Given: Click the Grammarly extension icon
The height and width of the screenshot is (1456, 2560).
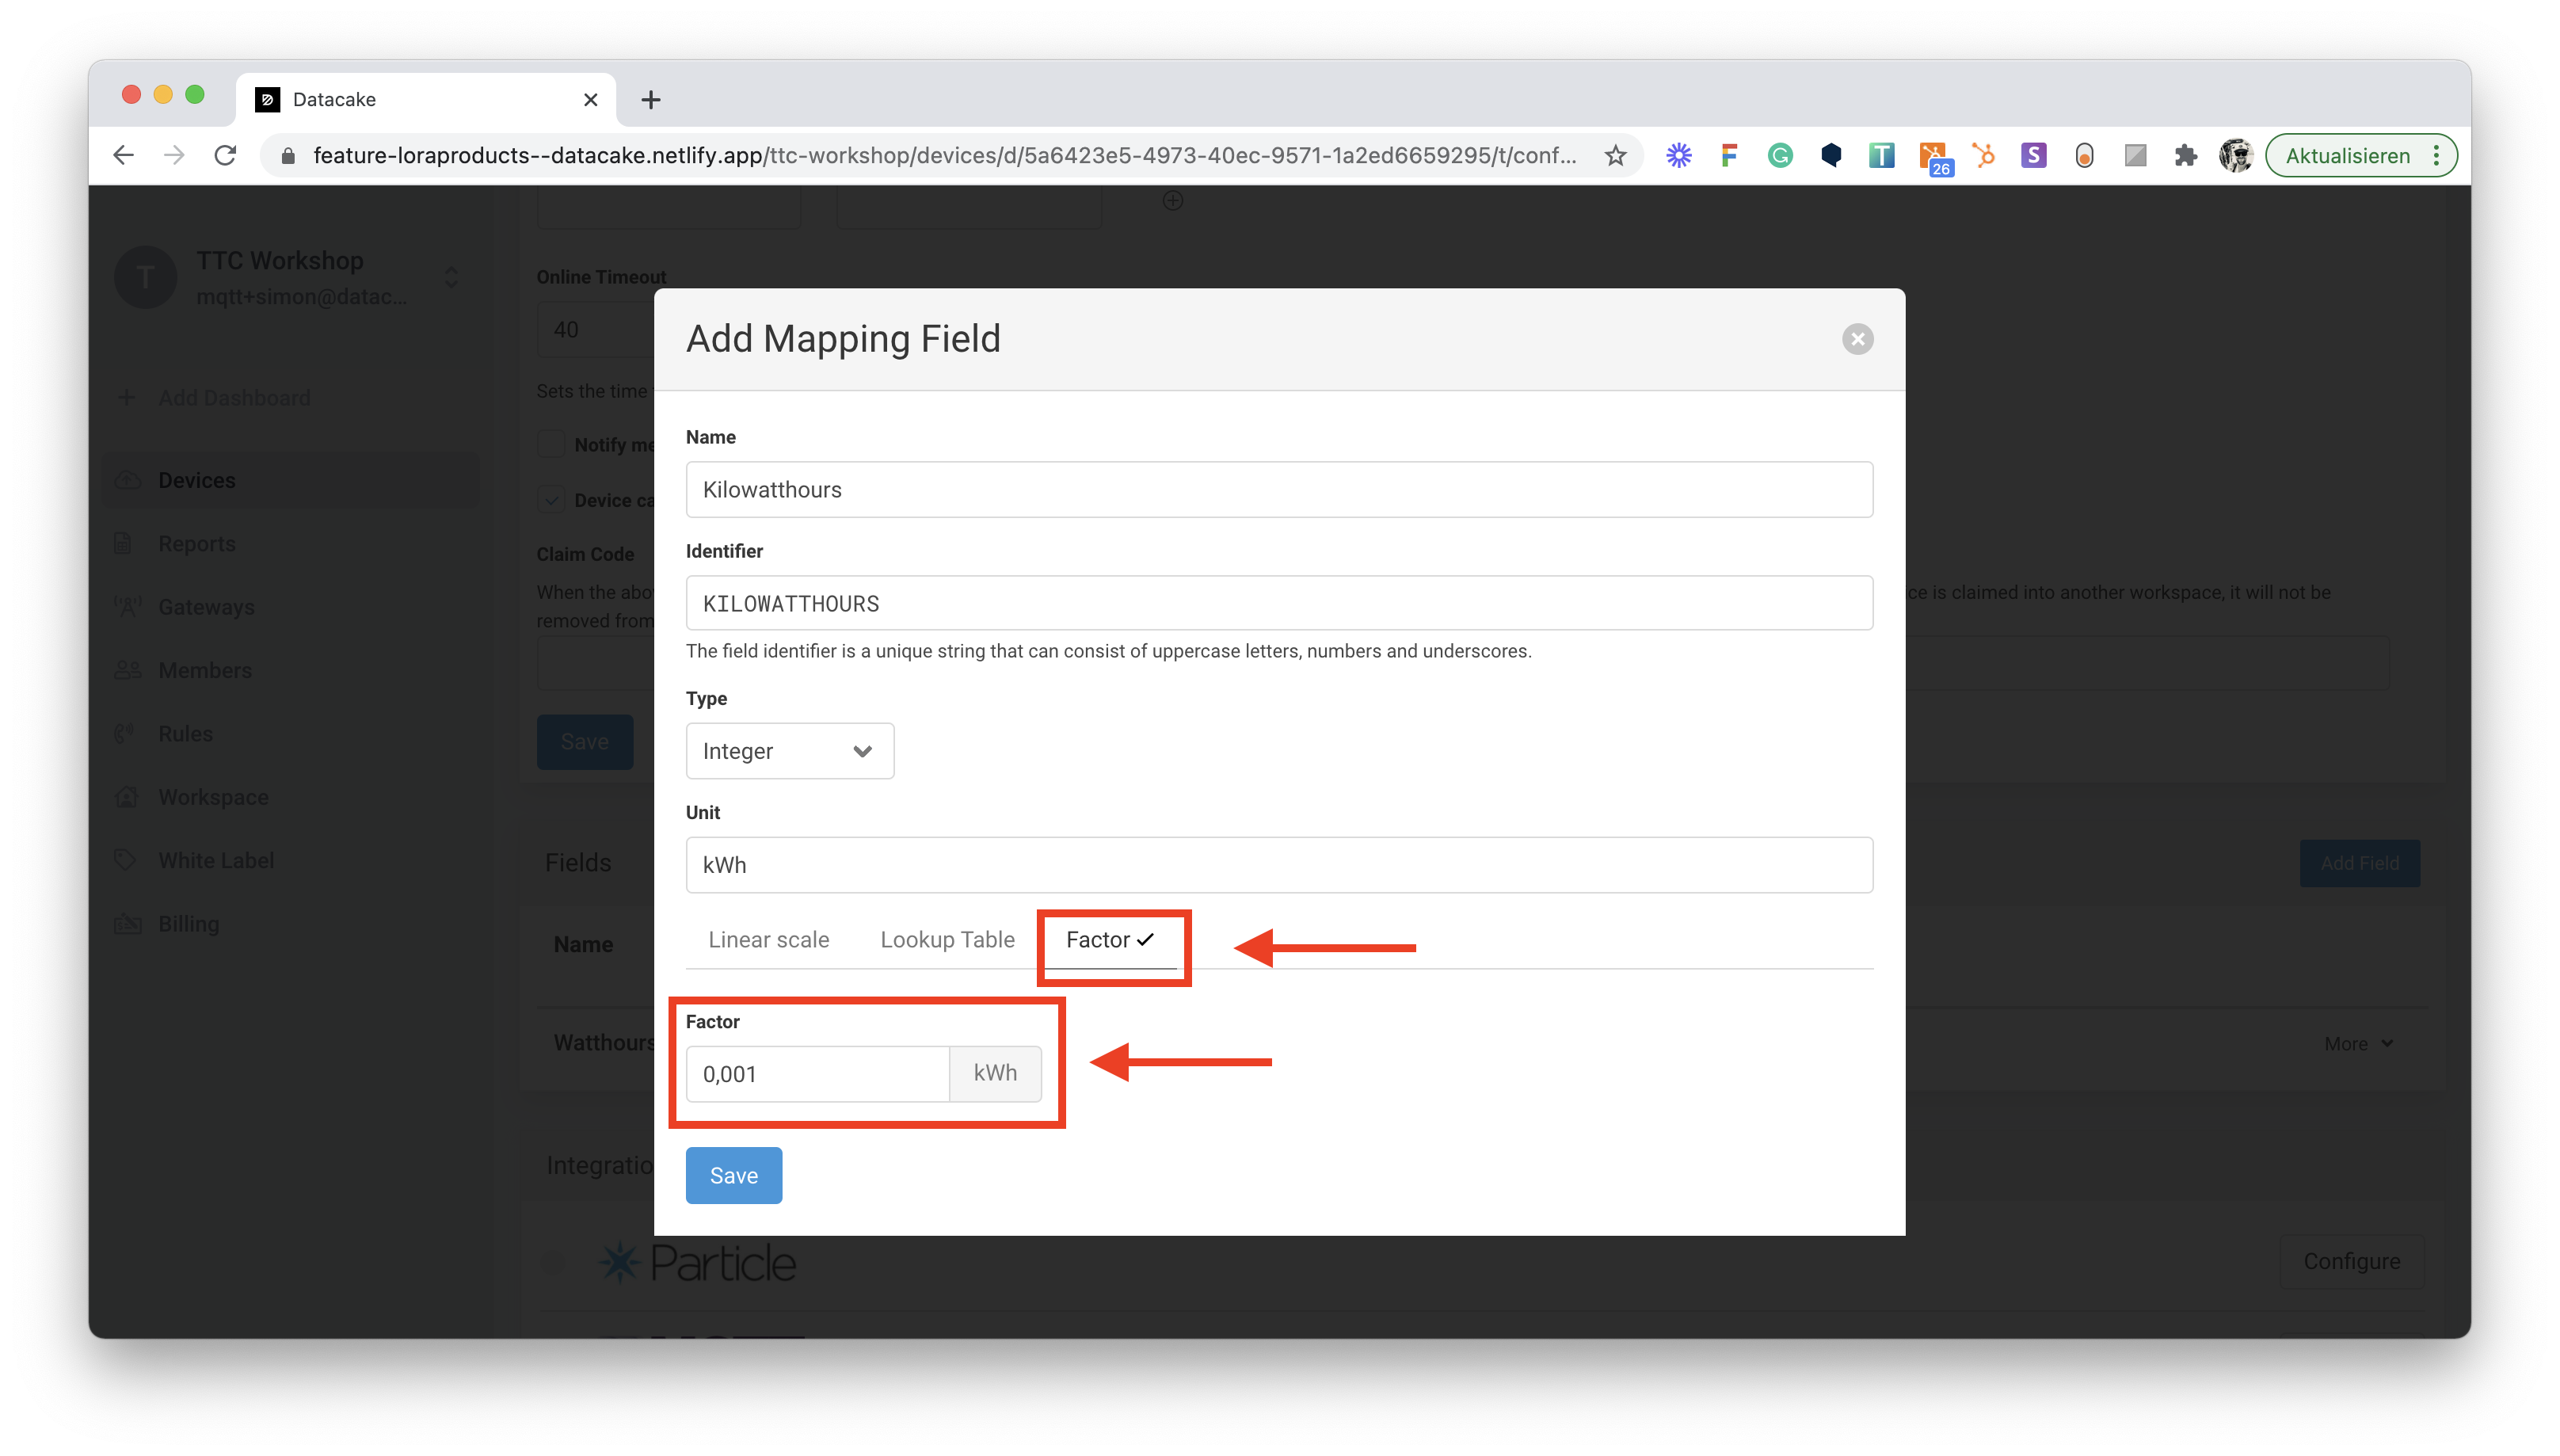Looking at the screenshot, I should [x=1779, y=156].
